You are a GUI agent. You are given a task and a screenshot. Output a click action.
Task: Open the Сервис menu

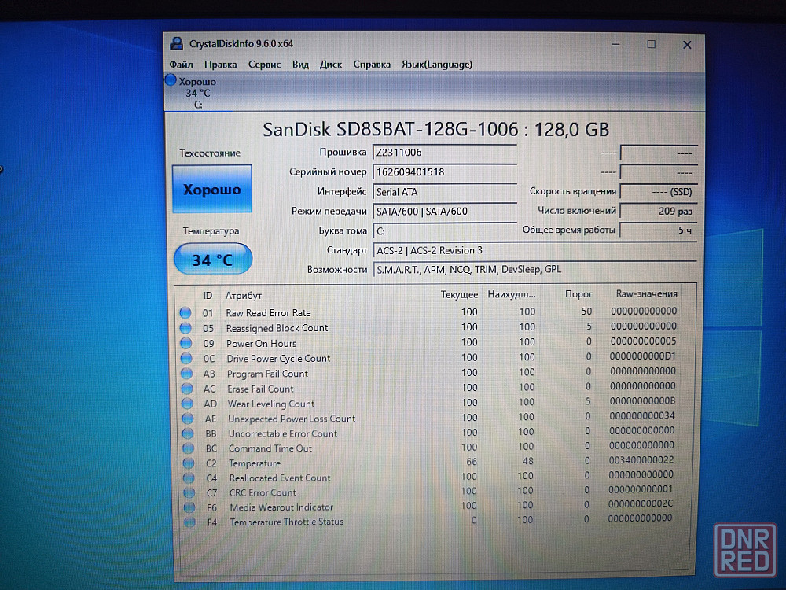[264, 65]
